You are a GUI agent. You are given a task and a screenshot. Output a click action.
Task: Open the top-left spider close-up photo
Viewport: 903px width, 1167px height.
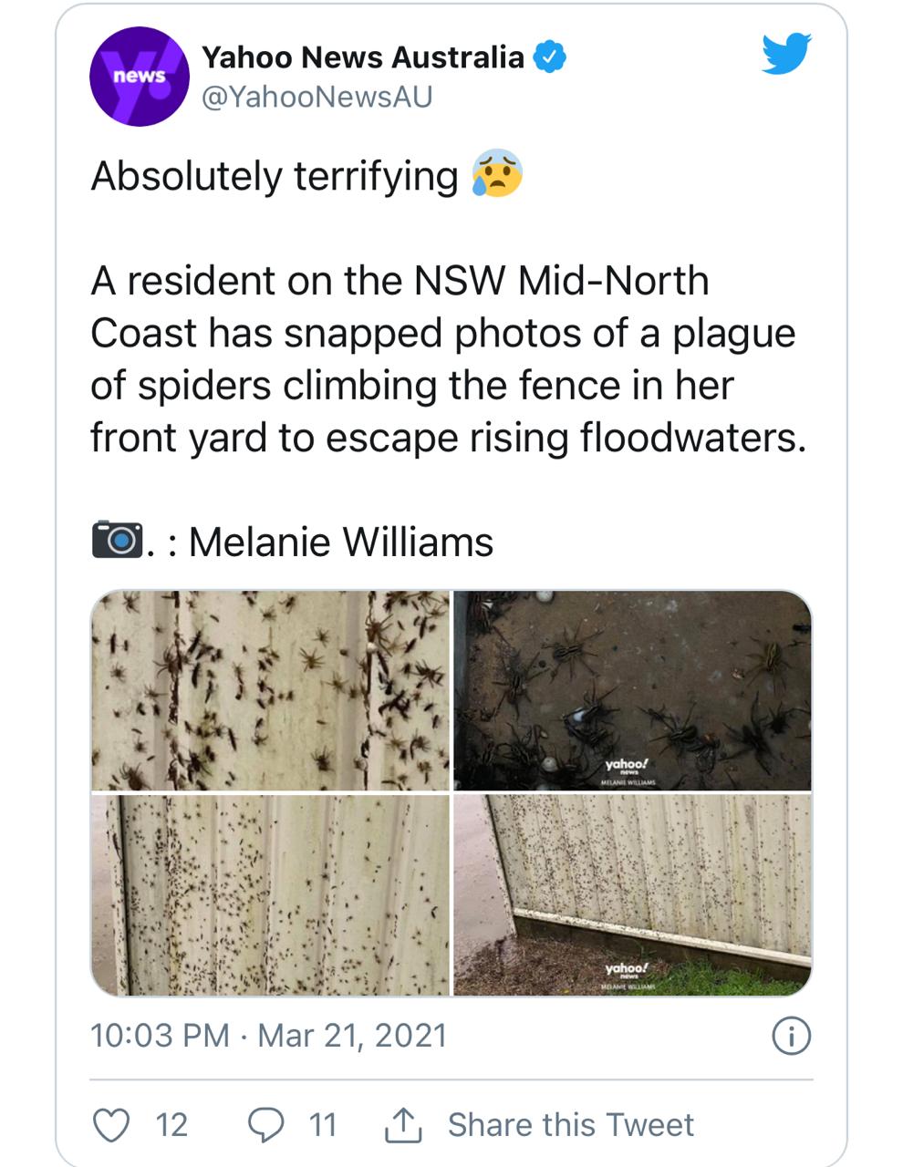271,690
